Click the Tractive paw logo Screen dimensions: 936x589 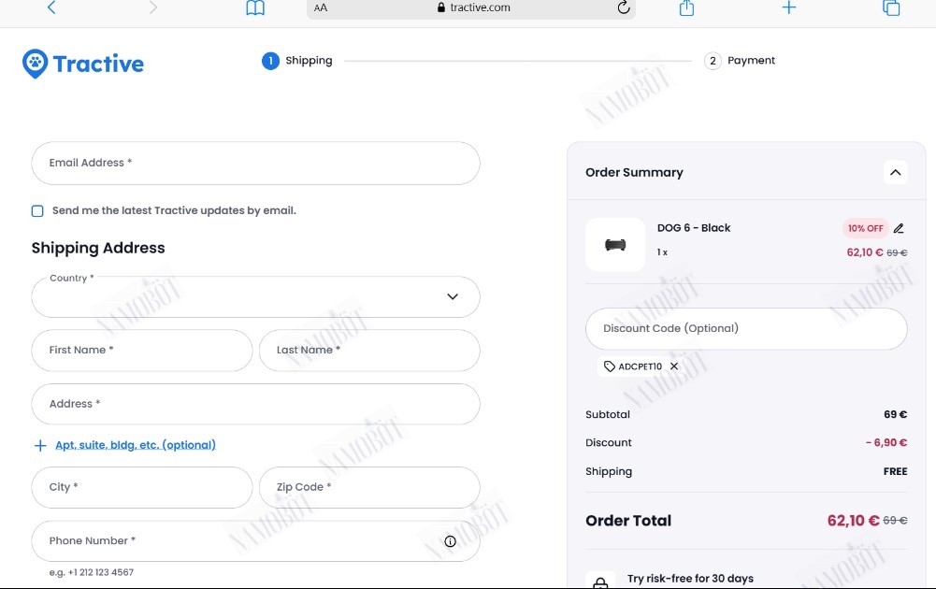[x=83, y=64]
